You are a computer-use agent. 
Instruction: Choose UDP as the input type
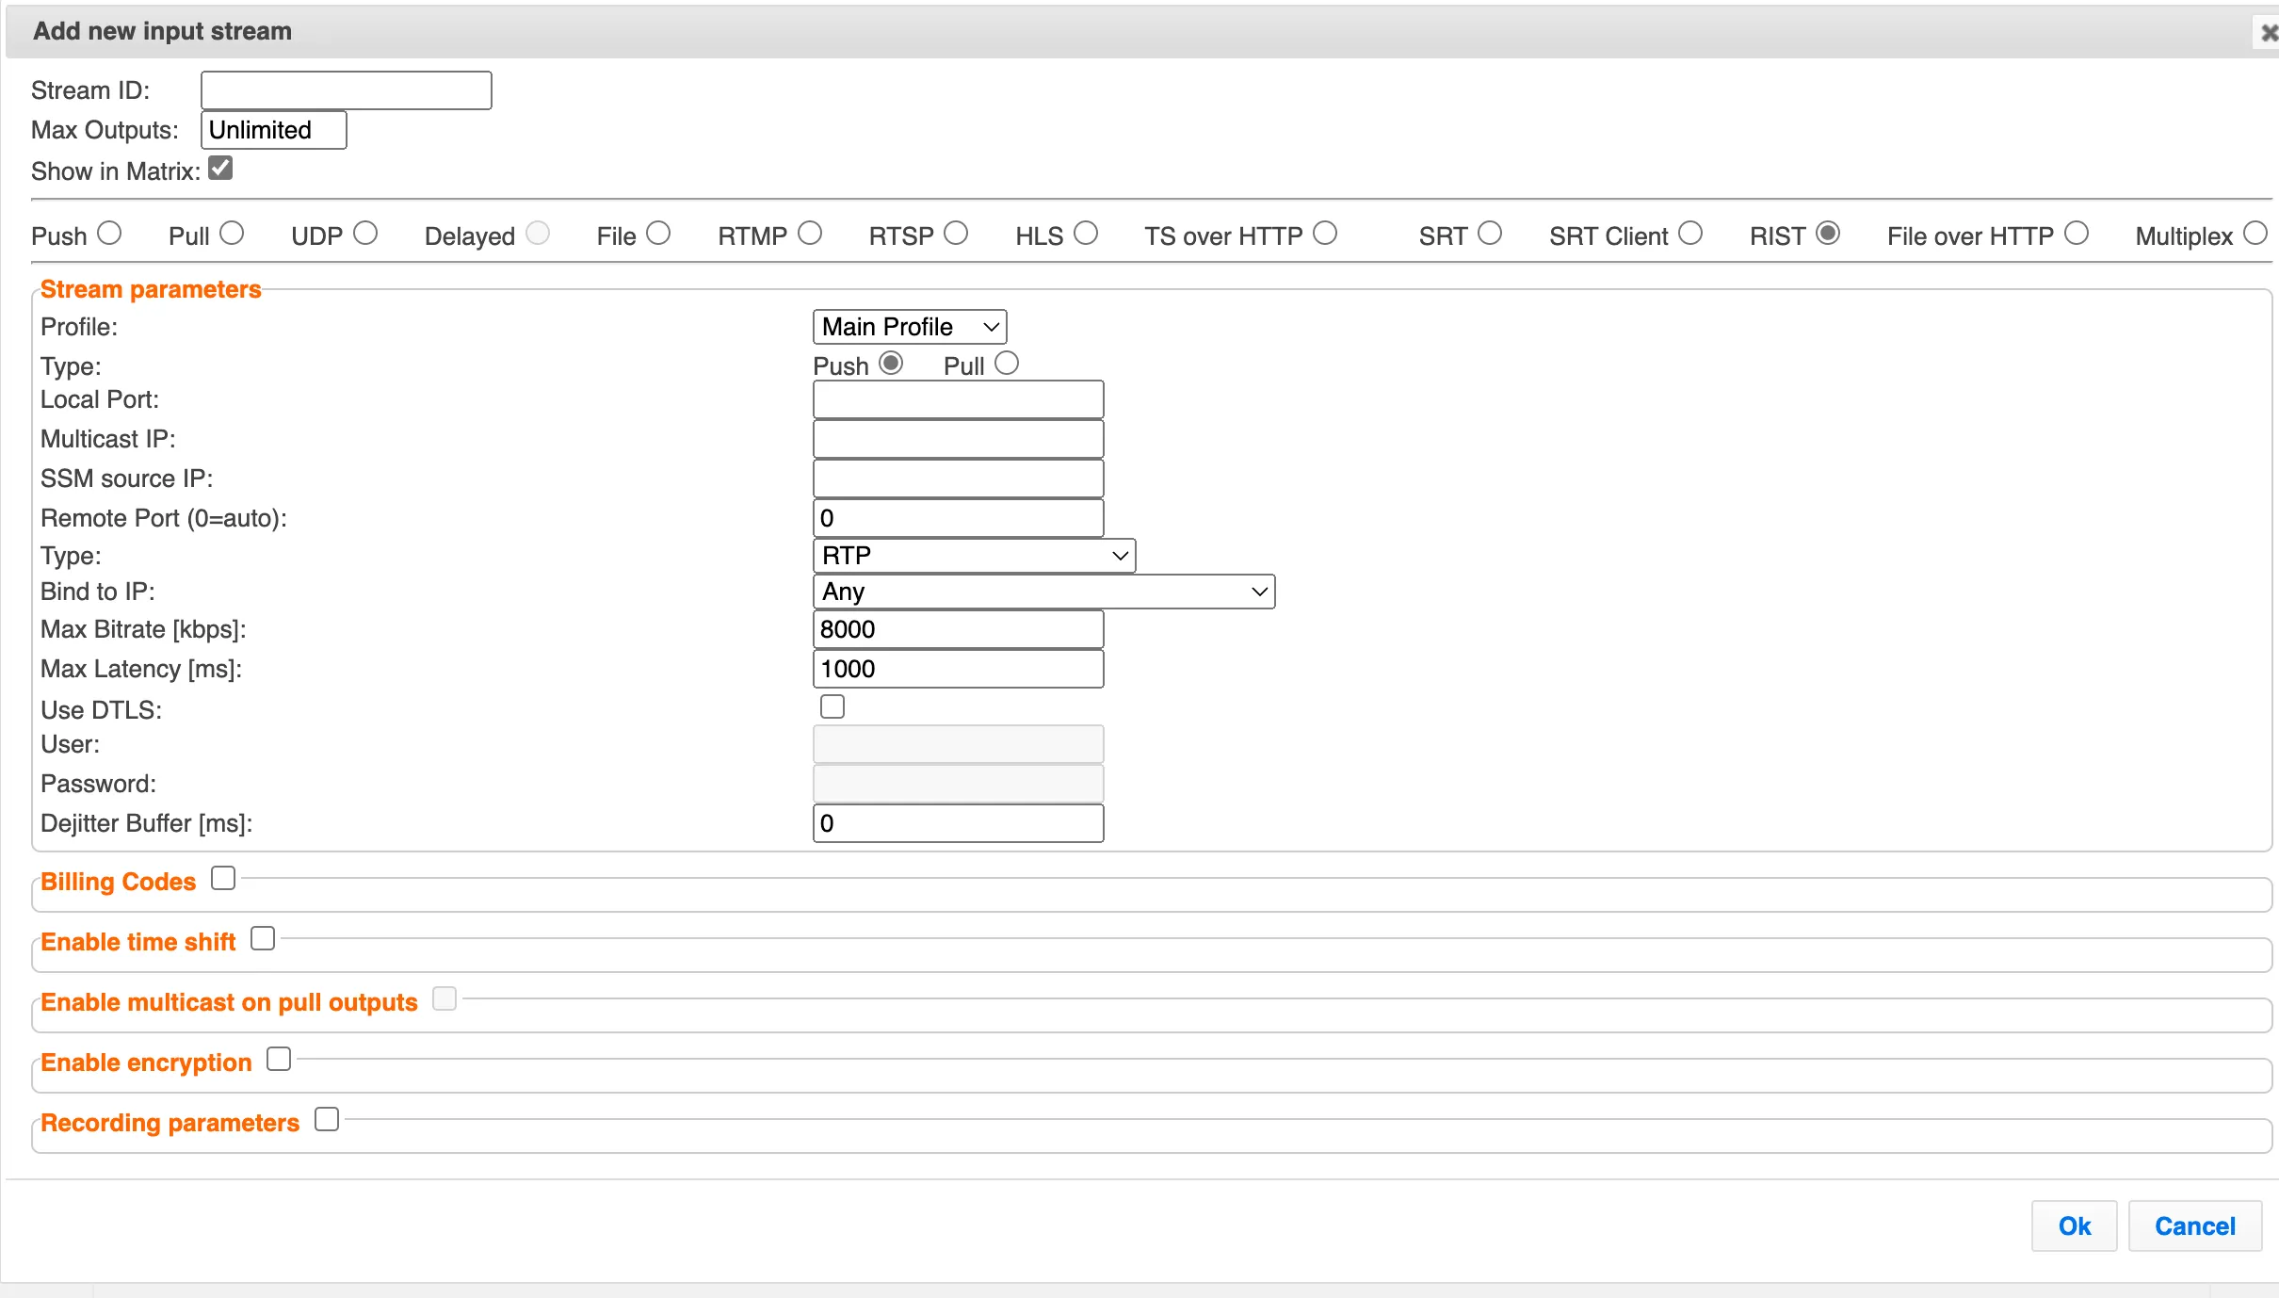coord(365,233)
